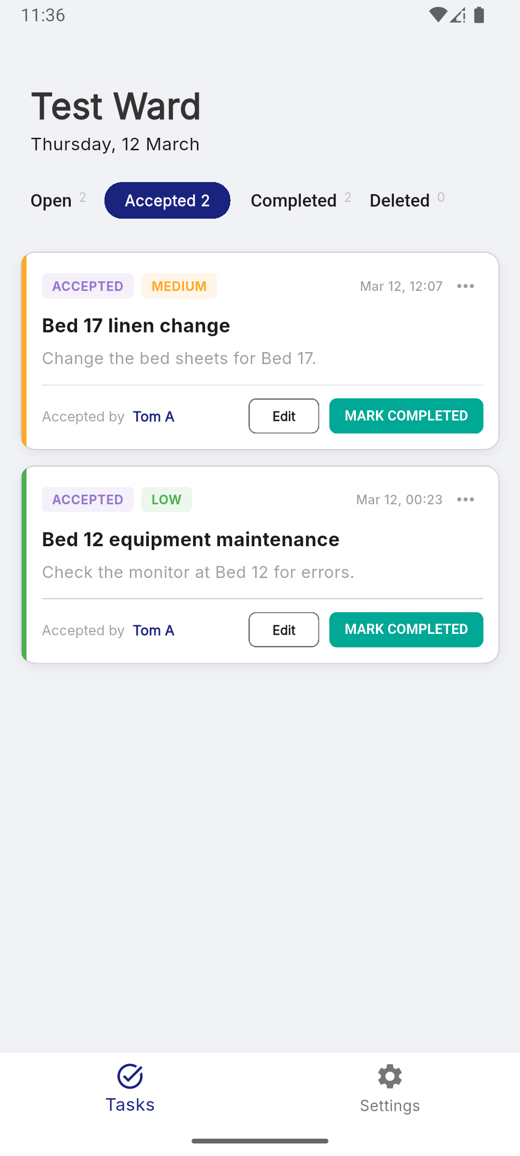Select the Accepted filter pill
Image resolution: width=520 pixels, height=1156 pixels.
point(167,200)
